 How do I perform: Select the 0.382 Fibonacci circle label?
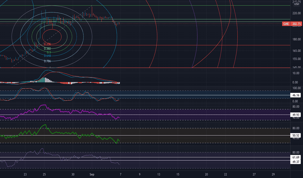47,49
